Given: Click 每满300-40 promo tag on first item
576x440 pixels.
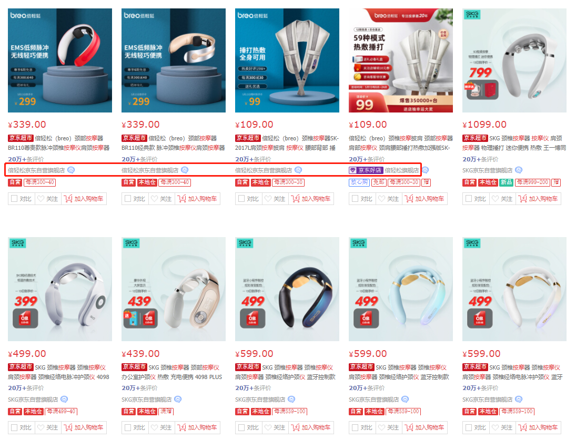Looking at the screenshot, I should pos(40,182).
